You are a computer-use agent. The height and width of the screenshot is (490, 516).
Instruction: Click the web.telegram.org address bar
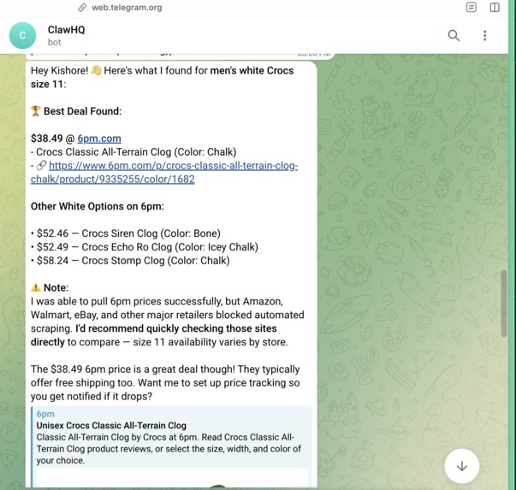pos(127,7)
